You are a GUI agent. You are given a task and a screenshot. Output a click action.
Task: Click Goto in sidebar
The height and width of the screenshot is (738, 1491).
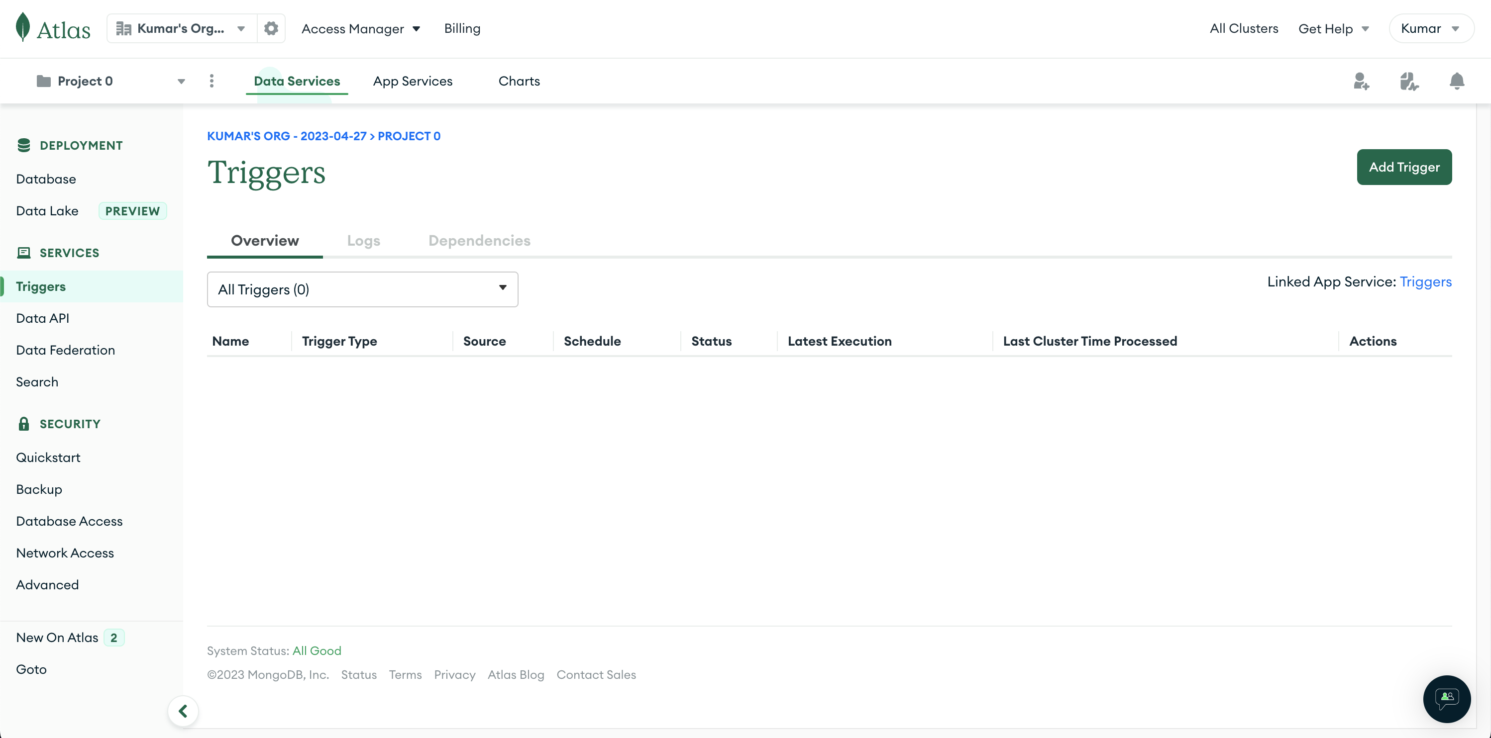[x=31, y=669]
